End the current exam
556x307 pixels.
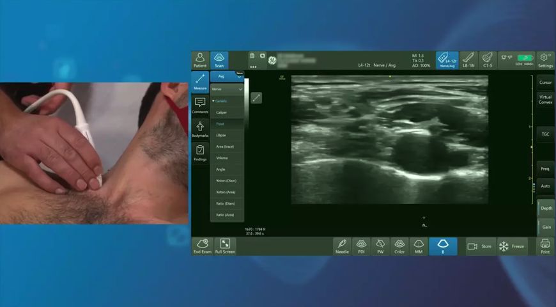tap(202, 247)
